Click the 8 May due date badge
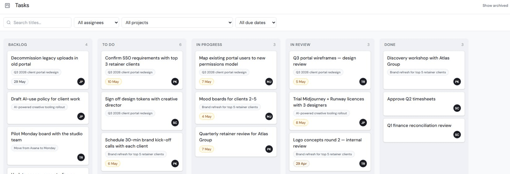Image resolution: width=510 pixels, height=174 pixels. tap(301, 123)
